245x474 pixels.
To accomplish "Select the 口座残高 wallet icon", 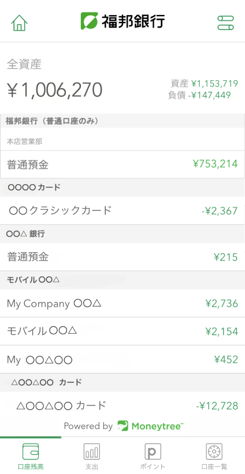I will pos(31,451).
